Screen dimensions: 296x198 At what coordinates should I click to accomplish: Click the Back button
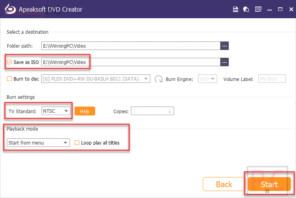click(x=224, y=184)
